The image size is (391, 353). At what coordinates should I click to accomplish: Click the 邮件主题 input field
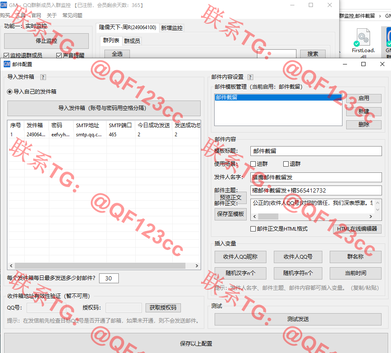pos(316,190)
